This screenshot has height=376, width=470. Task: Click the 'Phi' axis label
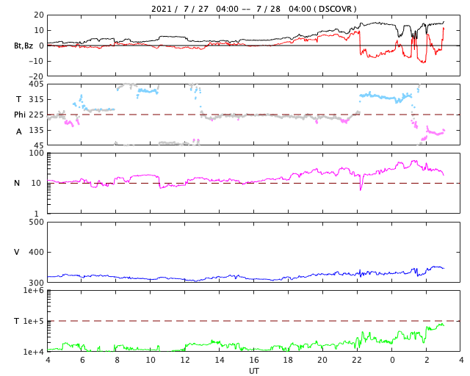[x=20, y=115]
